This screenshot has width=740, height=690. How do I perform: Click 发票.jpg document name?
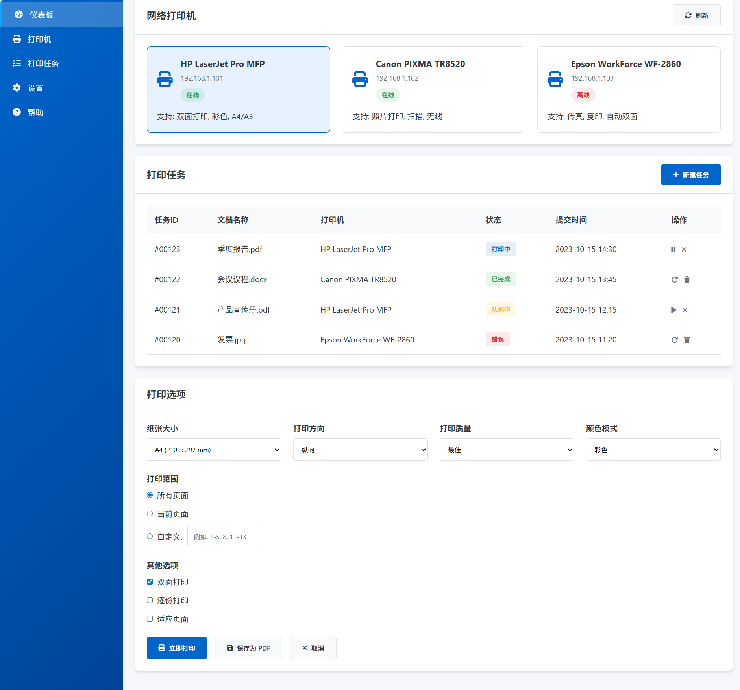pos(231,340)
